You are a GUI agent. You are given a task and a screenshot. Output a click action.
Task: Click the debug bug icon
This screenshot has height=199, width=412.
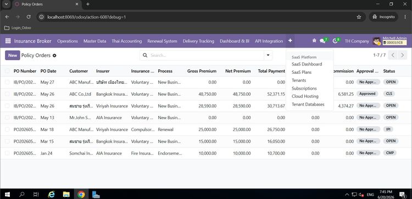[314, 41]
